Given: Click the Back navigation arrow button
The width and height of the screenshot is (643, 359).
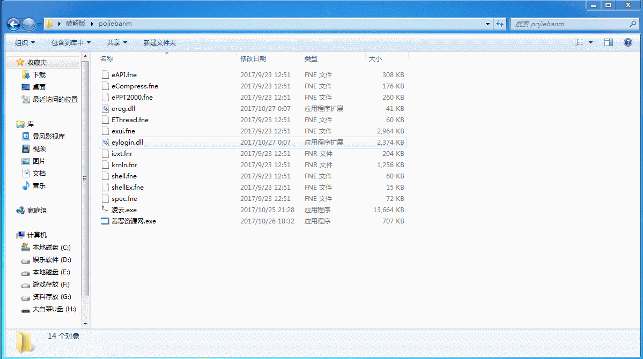Looking at the screenshot, I should coord(14,24).
